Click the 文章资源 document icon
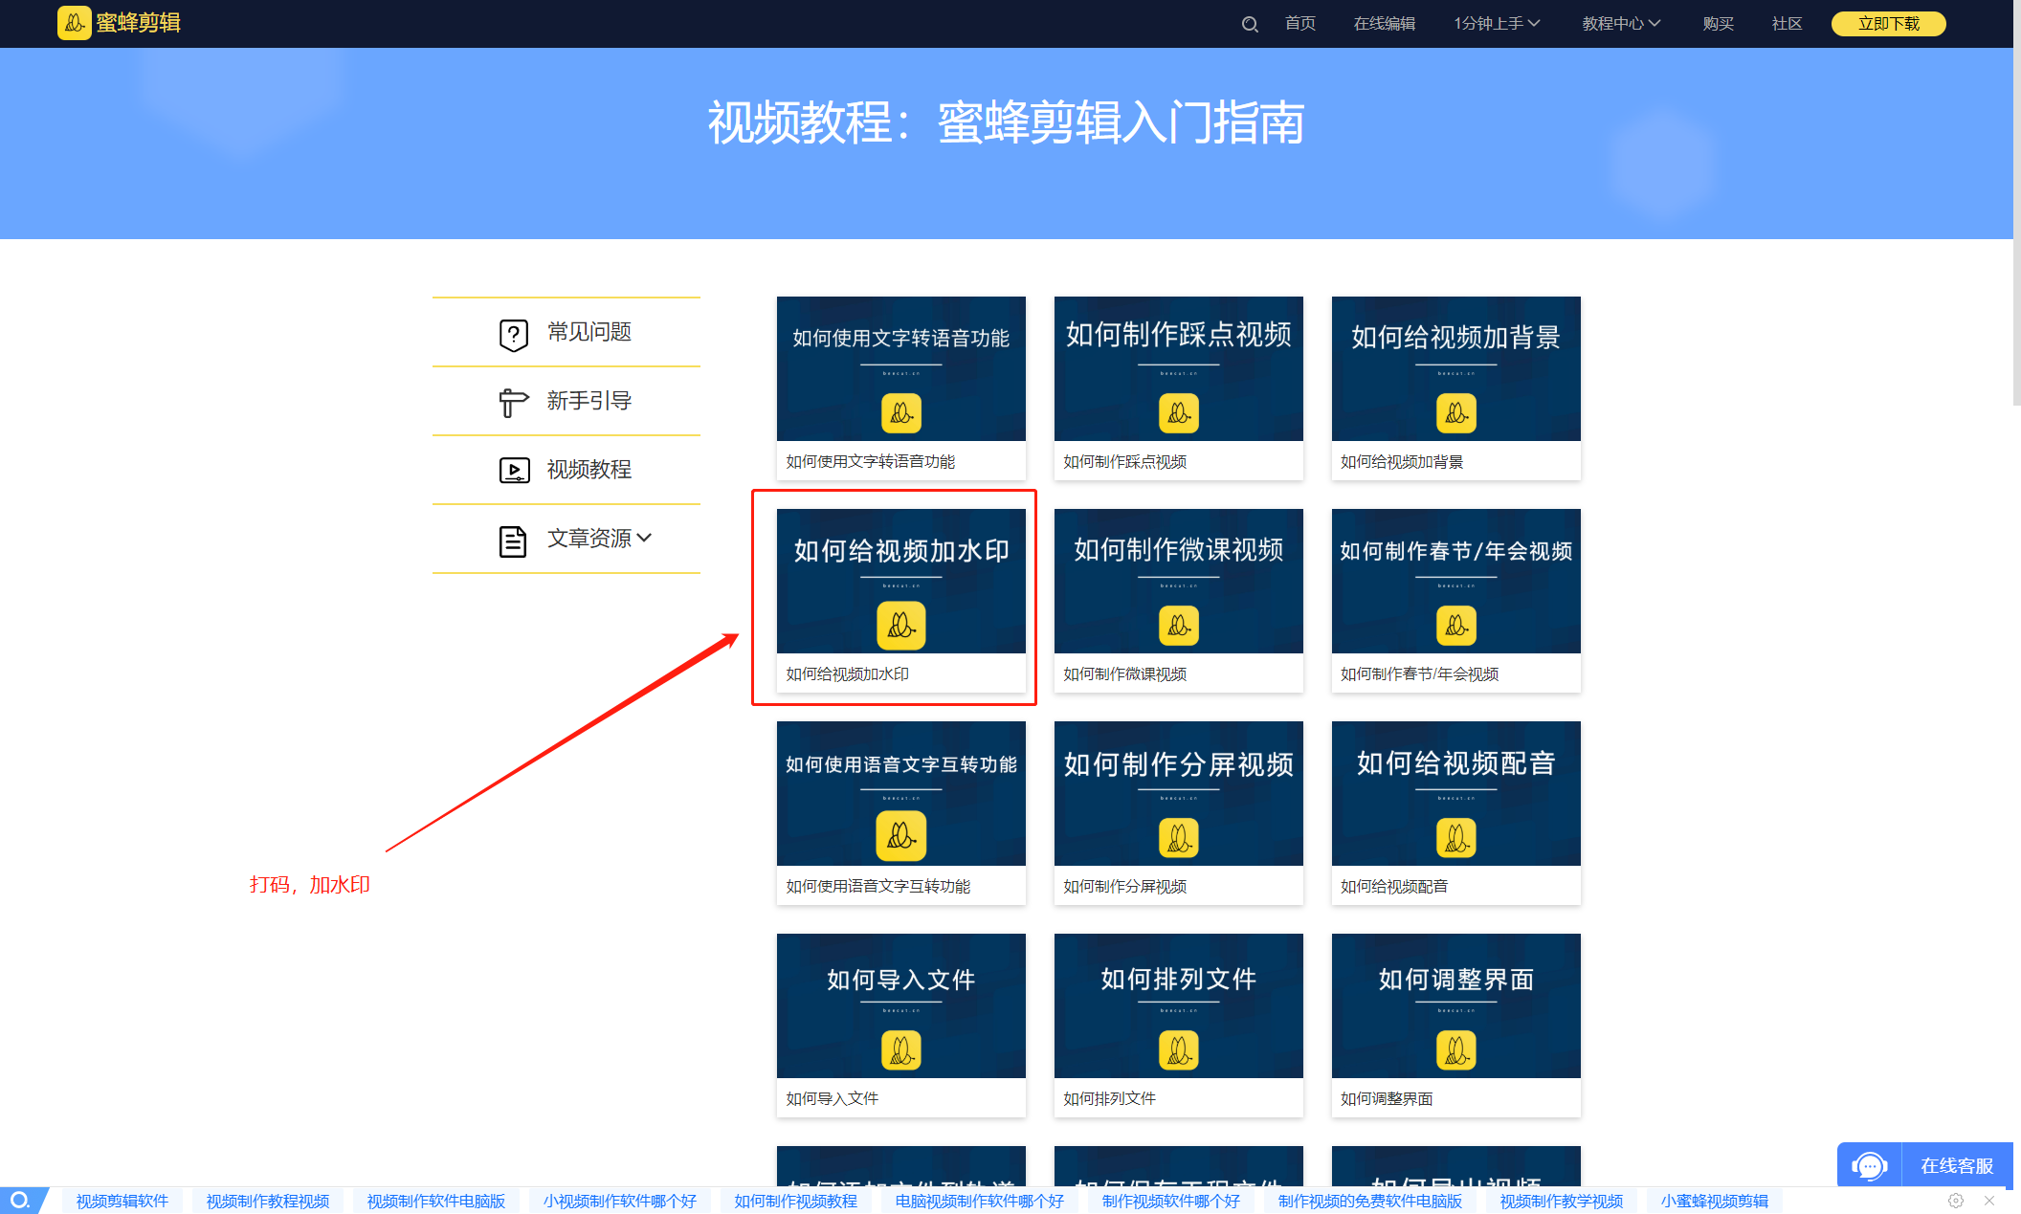Screen dimensions: 2021x1214 tap(513, 541)
